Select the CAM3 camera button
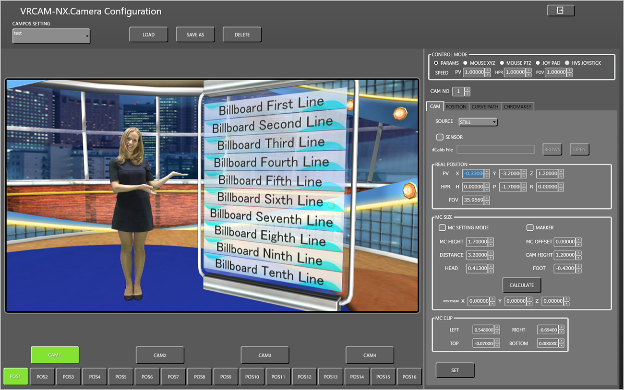Image resolution: width=624 pixels, height=390 pixels. pyautogui.click(x=264, y=355)
